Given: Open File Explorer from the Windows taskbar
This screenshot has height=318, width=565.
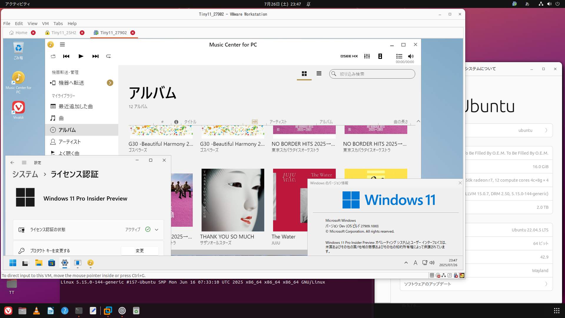Looking at the screenshot, I should point(39,263).
